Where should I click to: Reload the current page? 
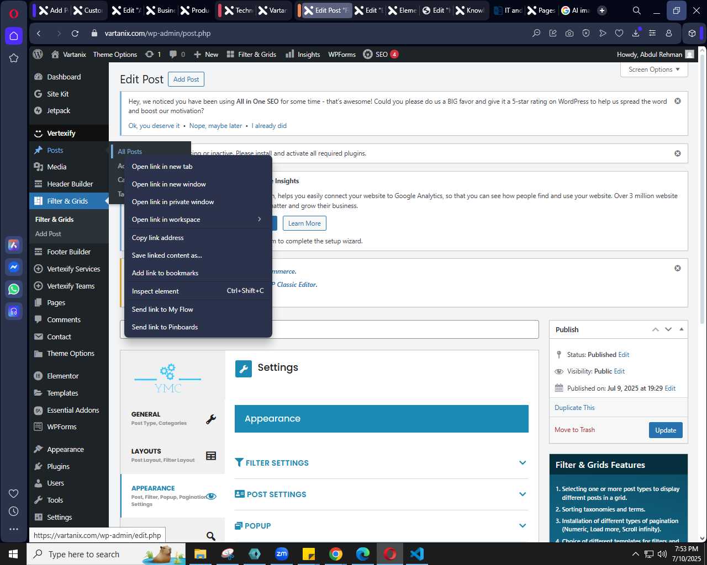point(76,34)
